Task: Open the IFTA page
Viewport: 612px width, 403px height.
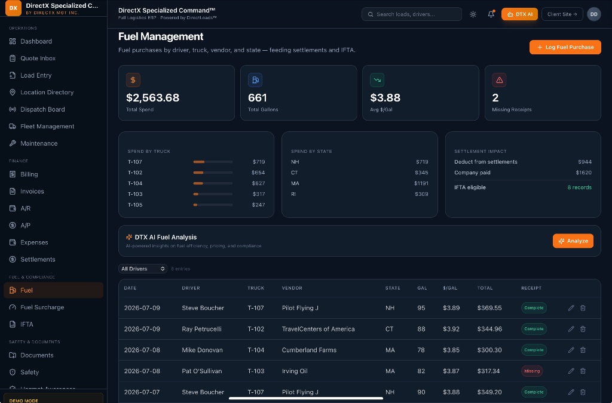Action: pos(53,324)
